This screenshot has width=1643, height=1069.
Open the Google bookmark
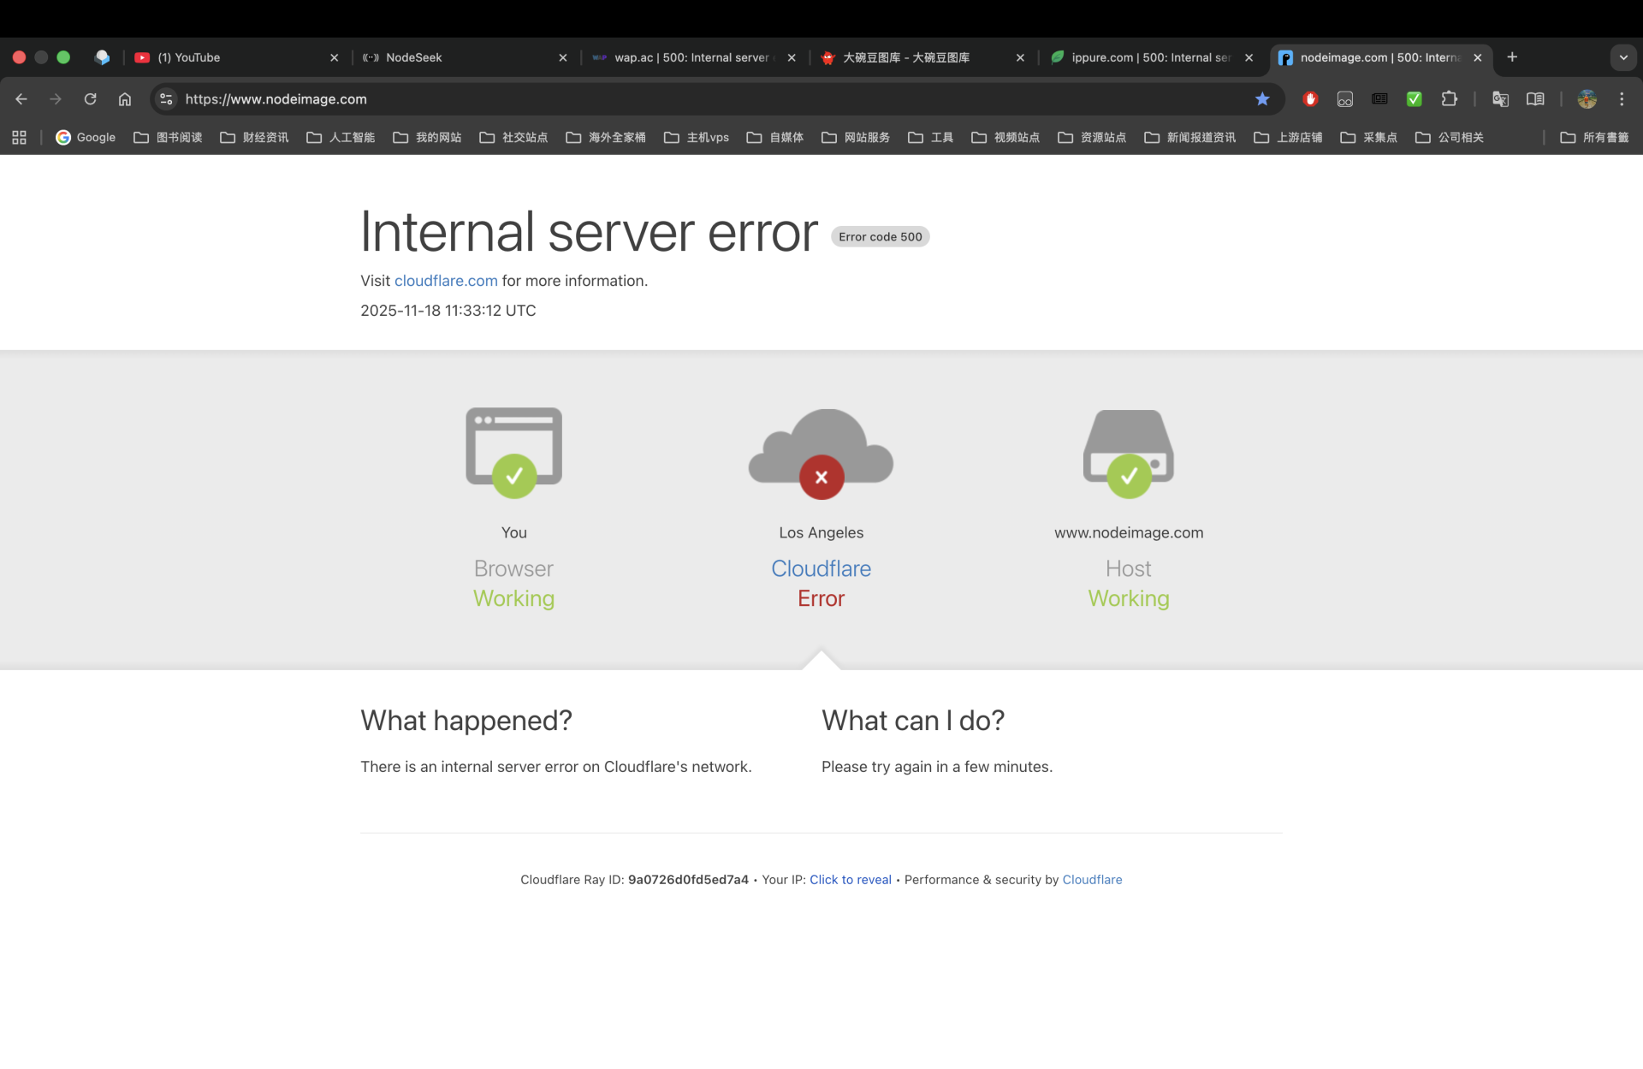click(86, 137)
